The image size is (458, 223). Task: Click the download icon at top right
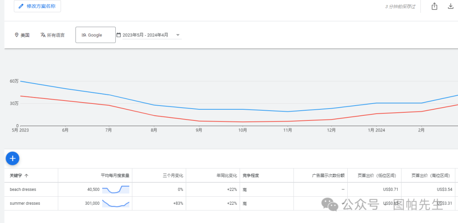click(x=450, y=6)
